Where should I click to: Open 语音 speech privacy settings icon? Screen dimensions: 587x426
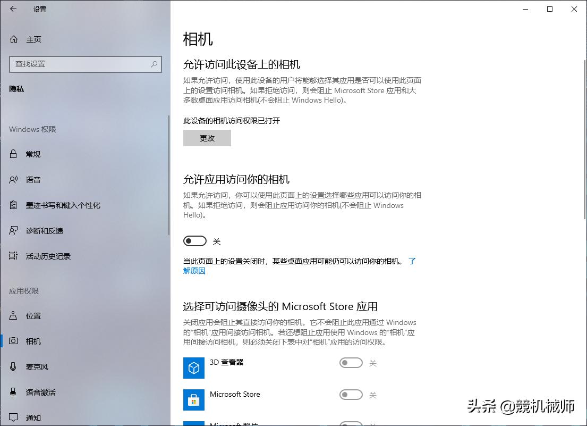tap(13, 179)
